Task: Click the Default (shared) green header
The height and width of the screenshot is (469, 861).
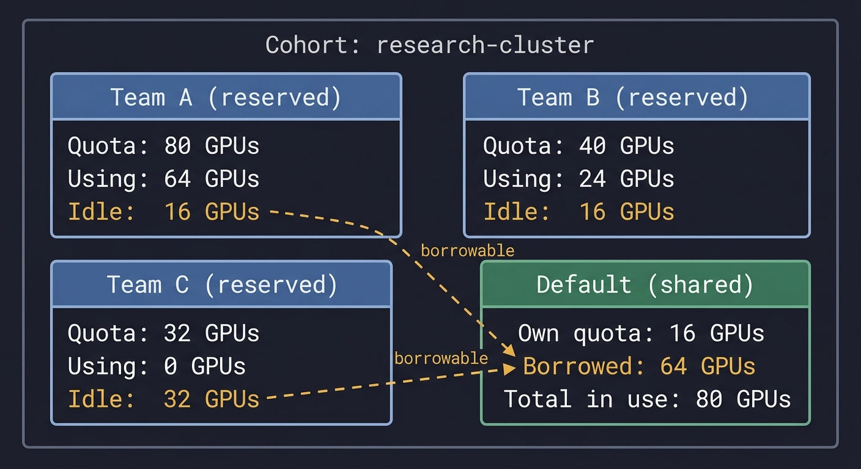Action: click(x=645, y=285)
